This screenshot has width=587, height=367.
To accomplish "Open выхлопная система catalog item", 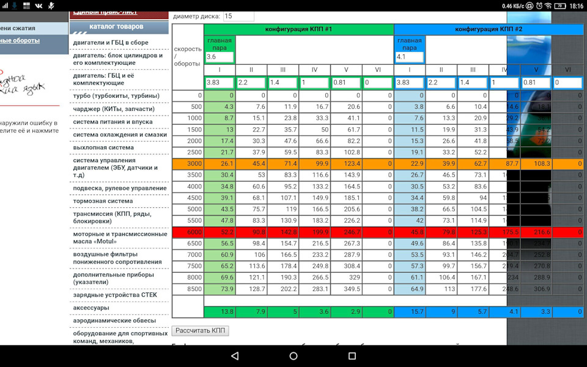I will point(103,147).
